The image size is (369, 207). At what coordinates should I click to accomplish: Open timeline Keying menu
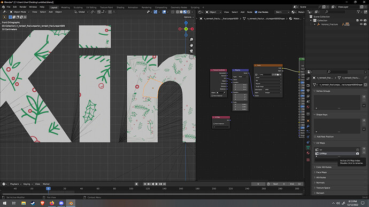pyautogui.click(x=28, y=184)
